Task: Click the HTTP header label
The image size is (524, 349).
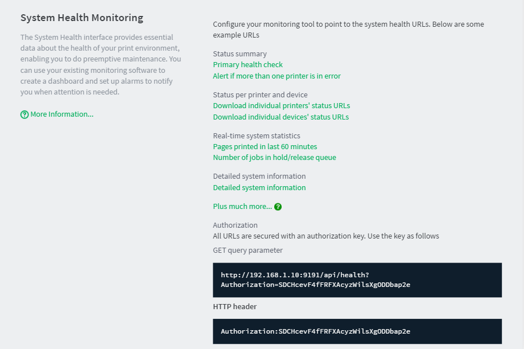Action: click(x=234, y=306)
